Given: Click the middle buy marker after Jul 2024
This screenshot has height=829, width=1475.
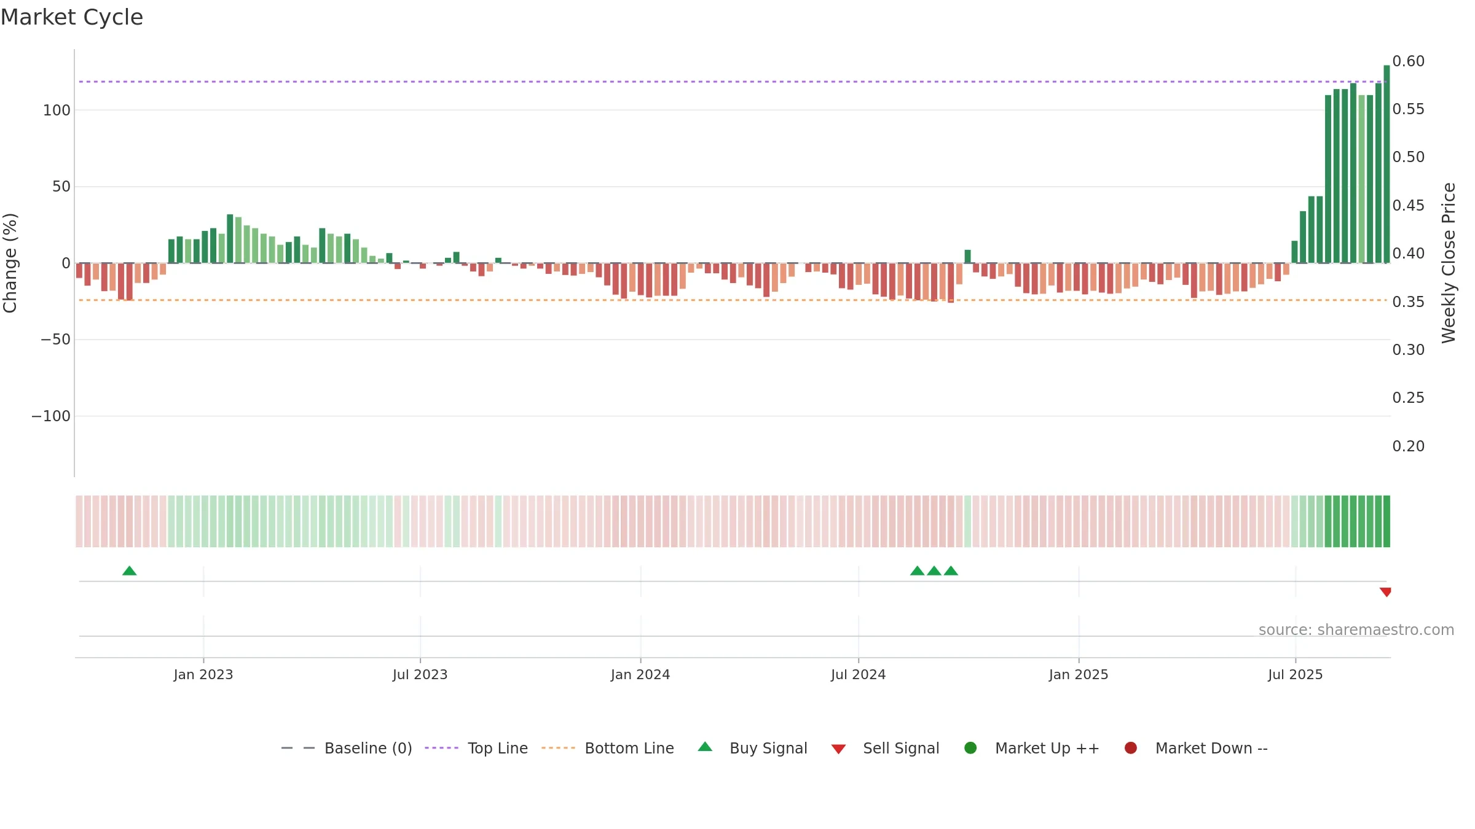Looking at the screenshot, I should [934, 571].
